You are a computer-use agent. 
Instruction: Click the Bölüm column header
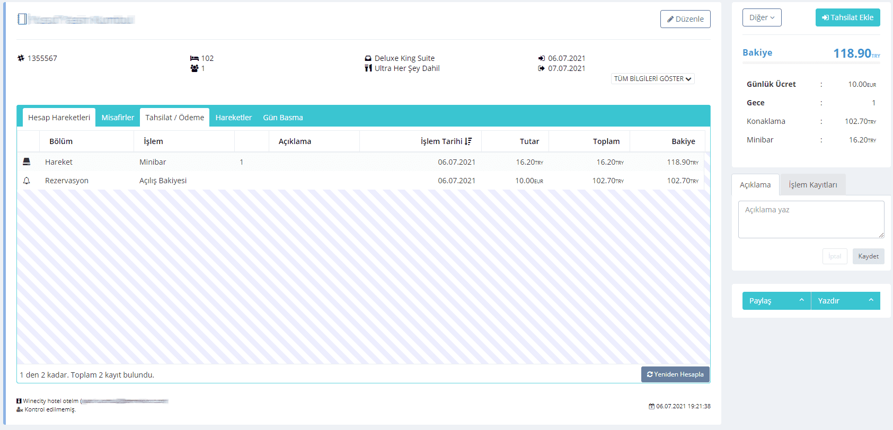(x=86, y=141)
